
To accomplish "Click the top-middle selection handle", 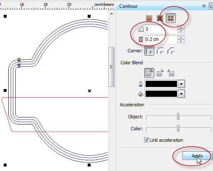I will [x=89, y=16].
